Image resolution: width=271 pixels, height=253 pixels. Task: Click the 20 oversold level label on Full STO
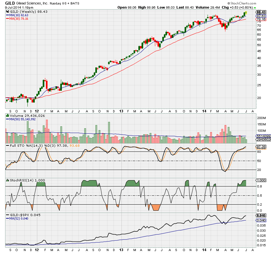click(259, 170)
